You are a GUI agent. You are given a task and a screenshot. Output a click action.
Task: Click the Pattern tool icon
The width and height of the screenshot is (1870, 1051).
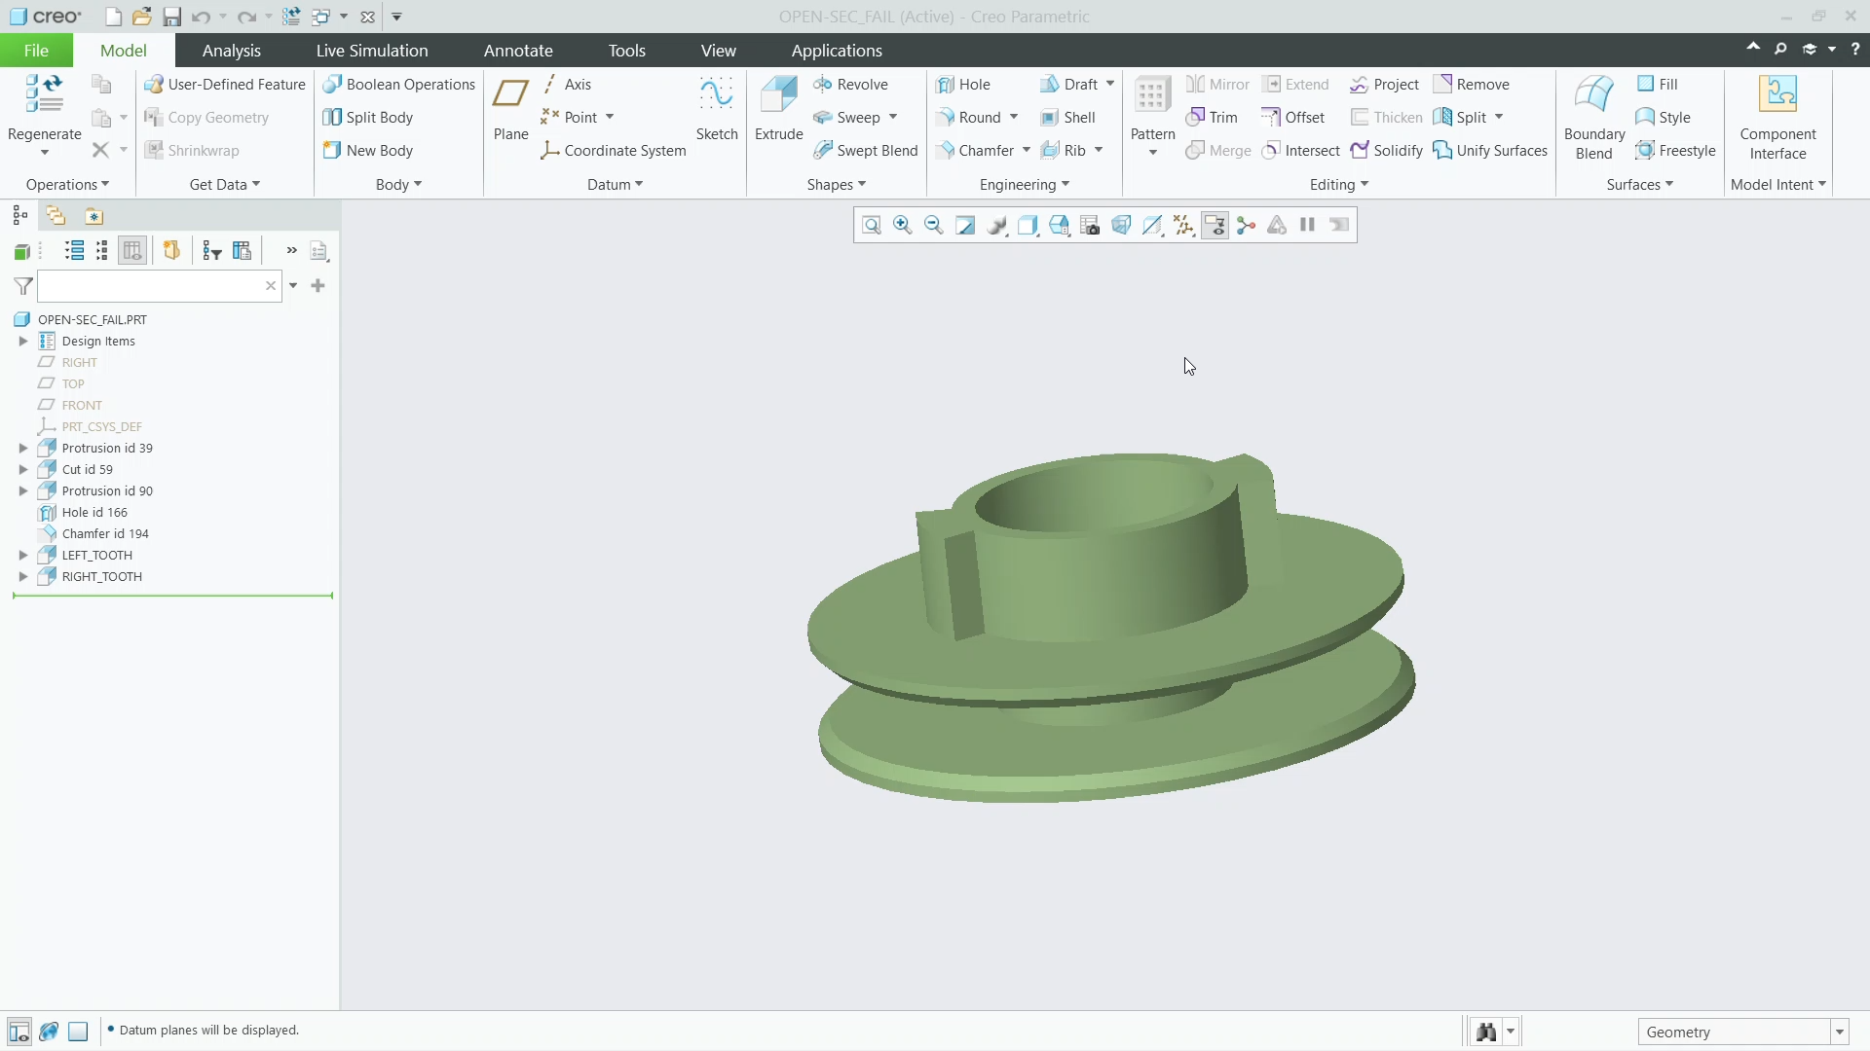pyautogui.click(x=1152, y=95)
